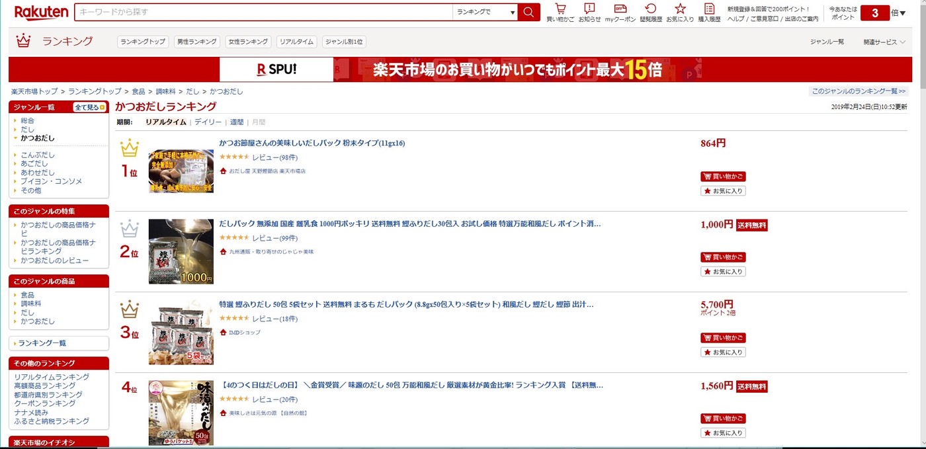This screenshot has height=449, width=926.
Task: View browsing history (閲覧履歴) icon
Action: pos(651,13)
